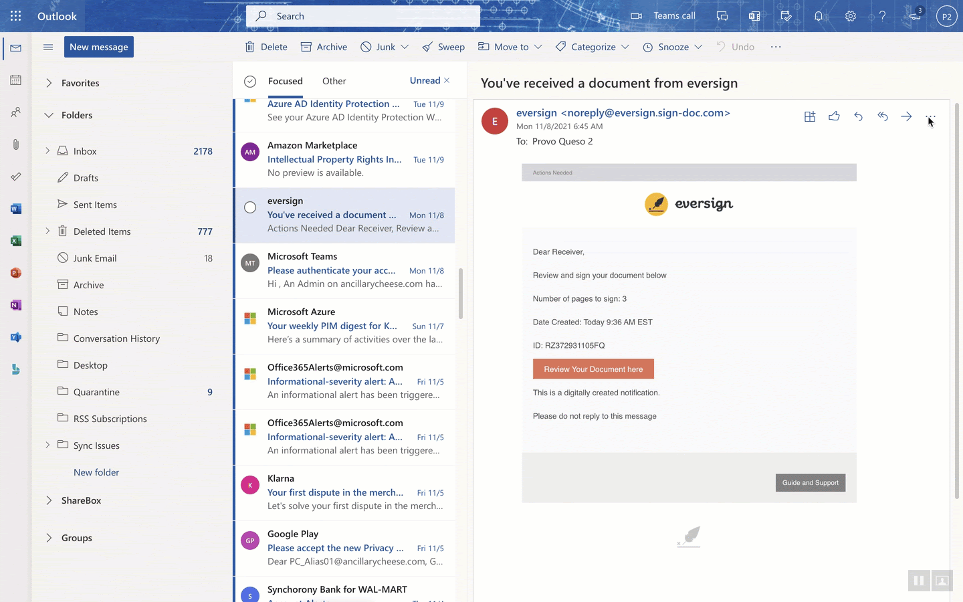Clear the Unread filter
This screenshot has height=602, width=963.
tap(447, 80)
